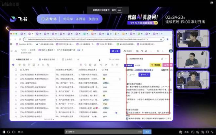This screenshot has height=135, width=216.
Task: Click the browser URL address bar
Action: pyautogui.click(x=94, y=39)
